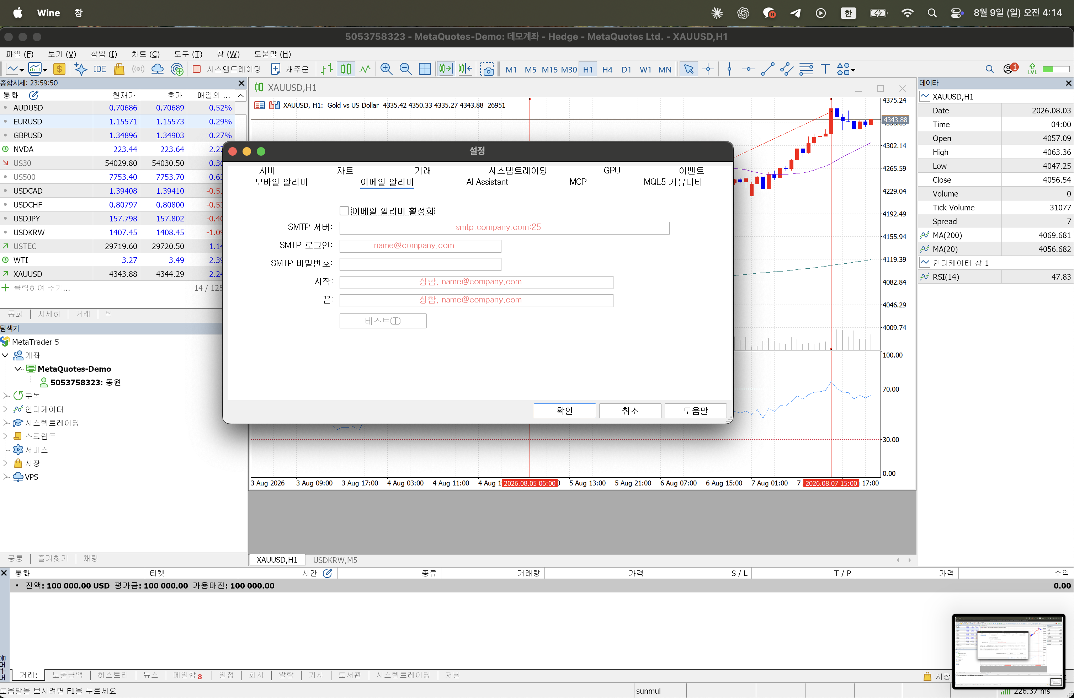Select the equidistant channel drawing tool
Image resolution: width=1074 pixels, height=698 pixels.
point(787,69)
